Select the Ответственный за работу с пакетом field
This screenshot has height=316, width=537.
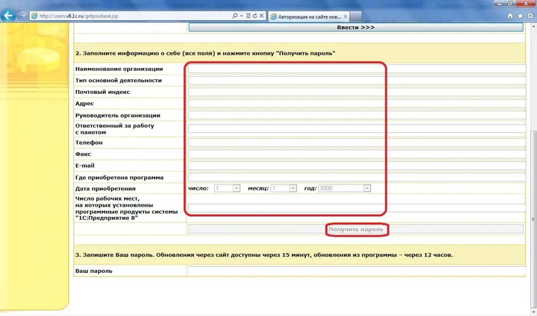click(x=357, y=129)
